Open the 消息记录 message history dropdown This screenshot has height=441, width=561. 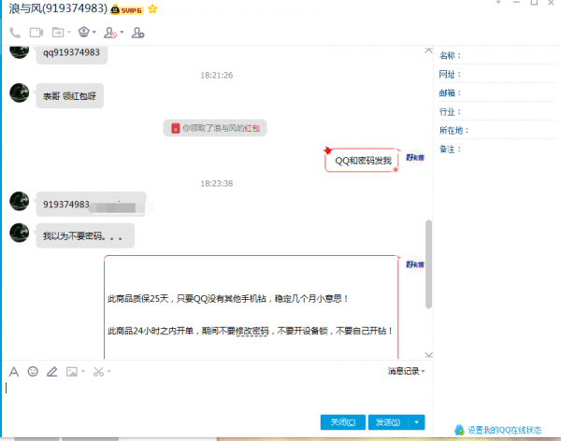(x=407, y=371)
